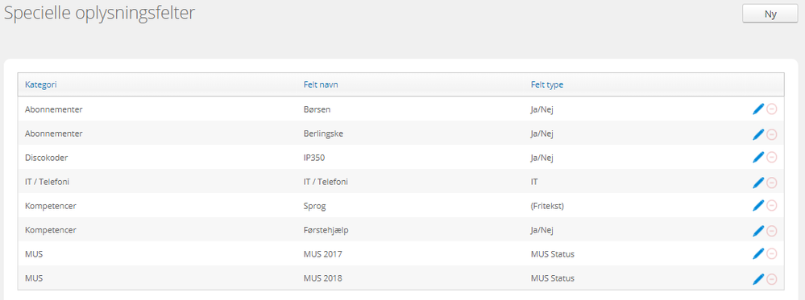Remove the Berlingske subscription field
The height and width of the screenshot is (300, 805).
[x=772, y=134]
